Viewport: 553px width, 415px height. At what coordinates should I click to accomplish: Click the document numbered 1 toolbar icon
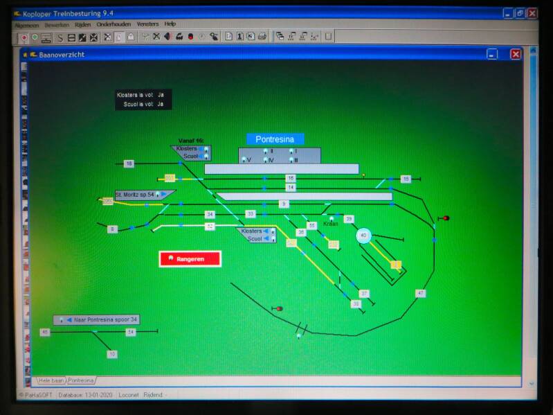(x=240, y=36)
